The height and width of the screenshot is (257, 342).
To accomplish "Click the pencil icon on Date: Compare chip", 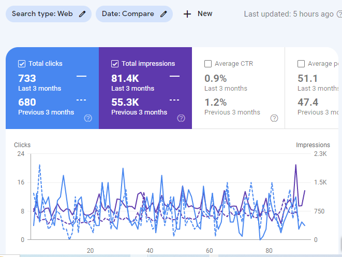I will coord(163,14).
